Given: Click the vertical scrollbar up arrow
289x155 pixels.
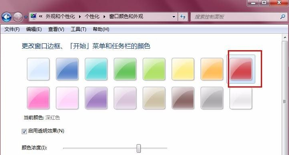Looking at the screenshot, I should tap(285, 37).
